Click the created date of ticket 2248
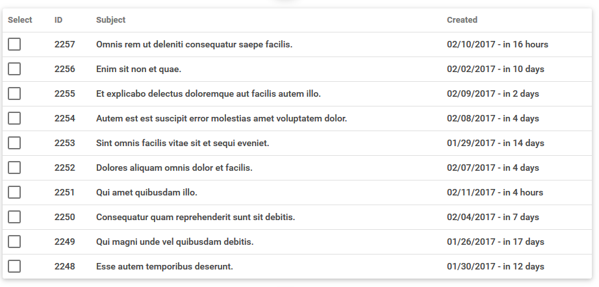Image resolution: width=599 pixels, height=287 pixels. pyautogui.click(x=495, y=267)
